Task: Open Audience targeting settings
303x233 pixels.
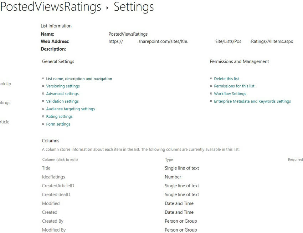Action: click(x=70, y=109)
